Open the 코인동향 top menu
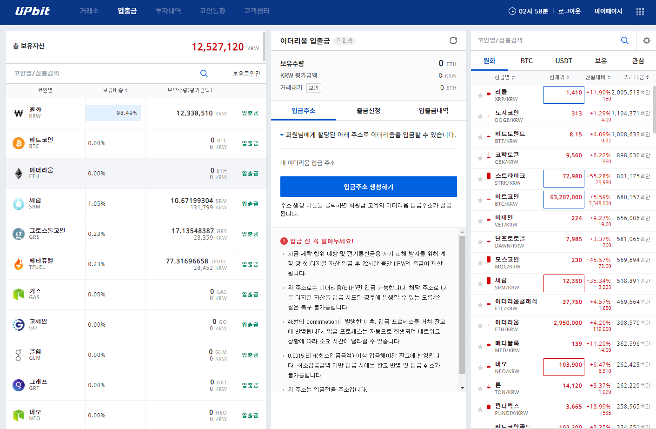This screenshot has width=656, height=429. pyautogui.click(x=212, y=11)
